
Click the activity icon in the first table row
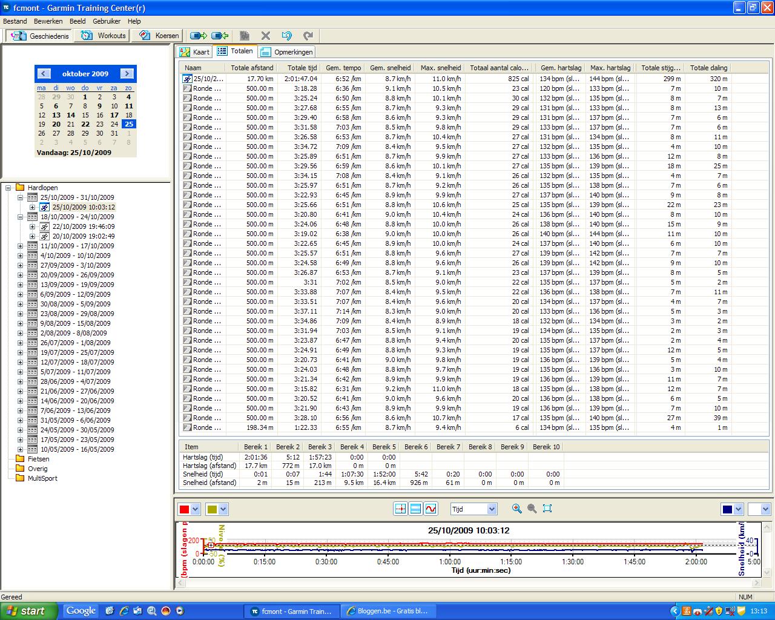click(x=188, y=79)
